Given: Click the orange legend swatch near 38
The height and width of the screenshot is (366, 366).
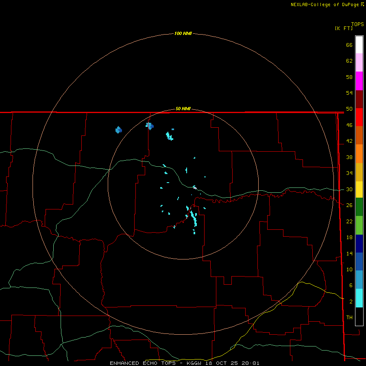Looking at the screenshot, I should pyautogui.click(x=359, y=154).
